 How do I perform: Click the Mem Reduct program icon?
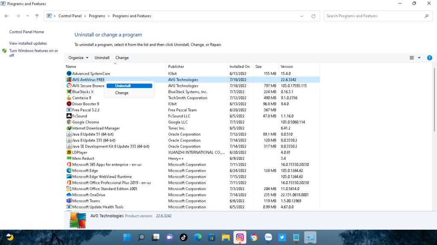click(x=69, y=159)
